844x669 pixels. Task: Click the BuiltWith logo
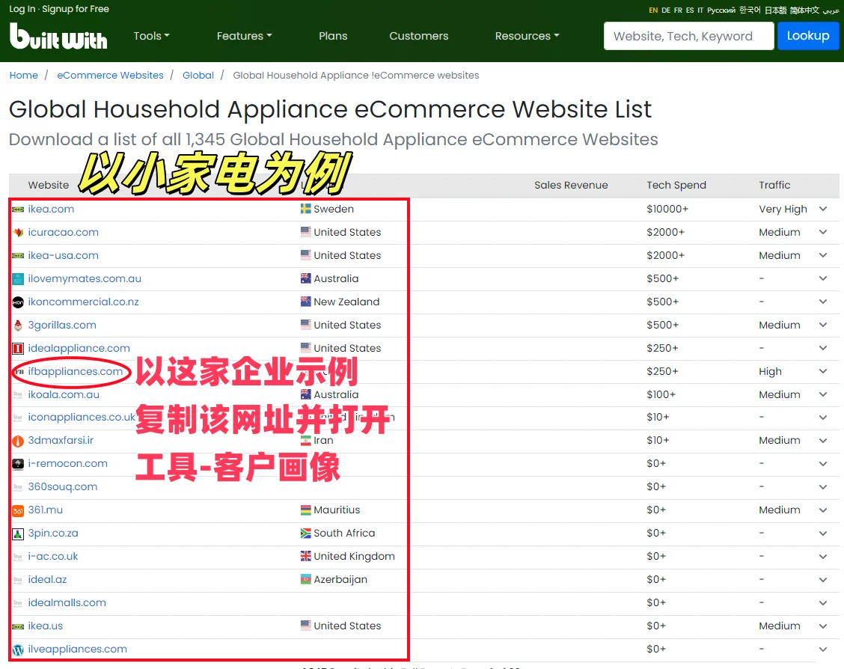click(58, 35)
